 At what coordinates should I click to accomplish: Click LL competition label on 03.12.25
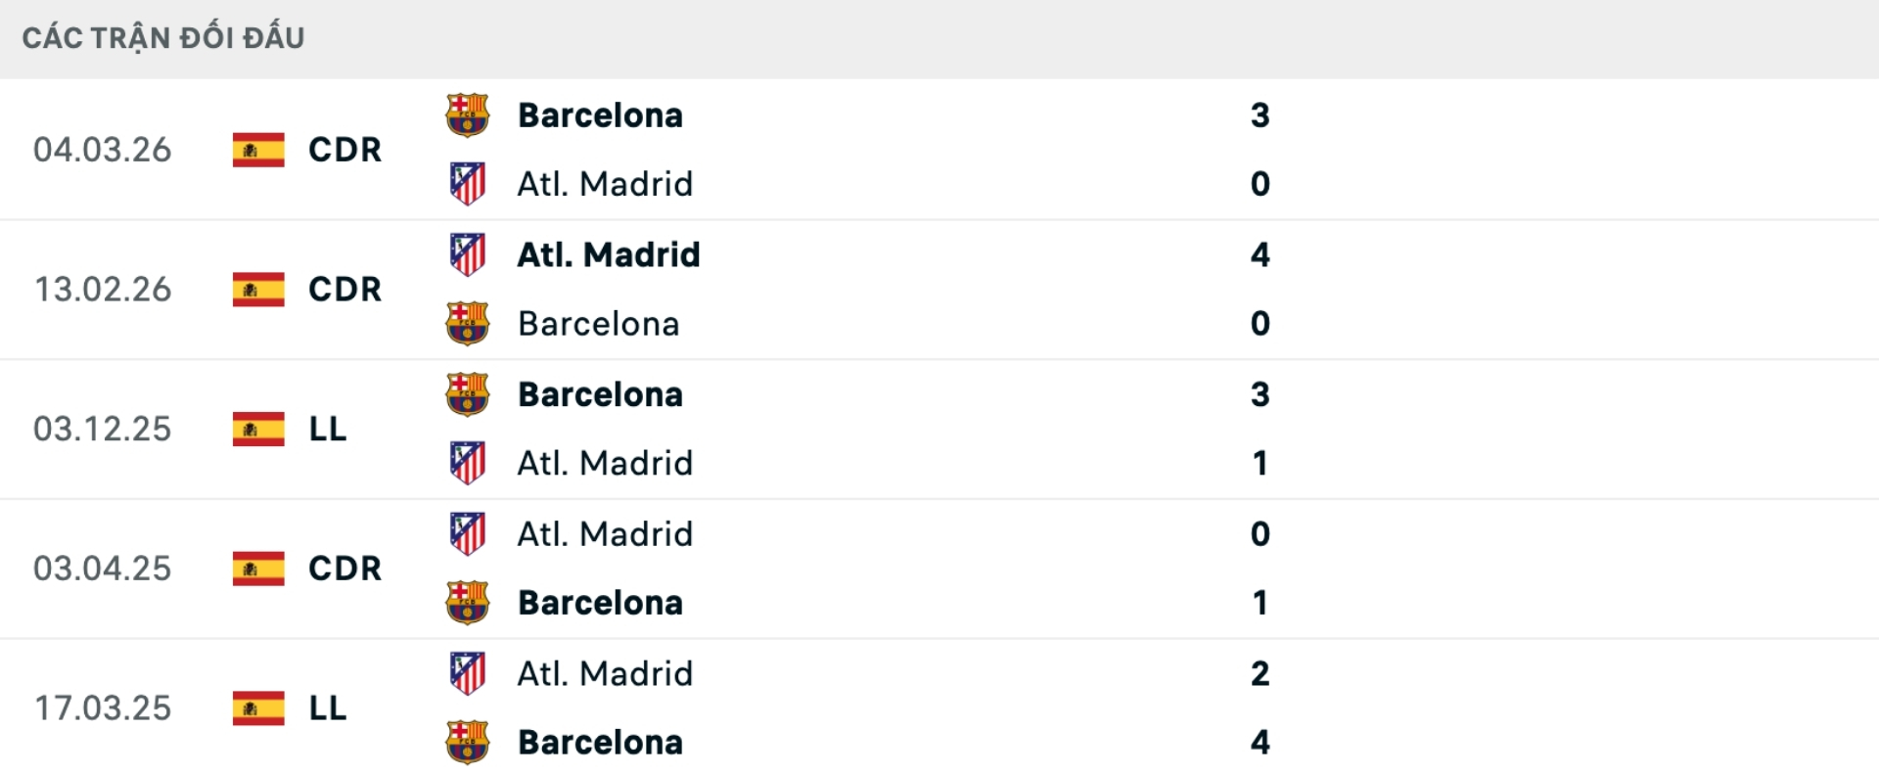coord(327,429)
